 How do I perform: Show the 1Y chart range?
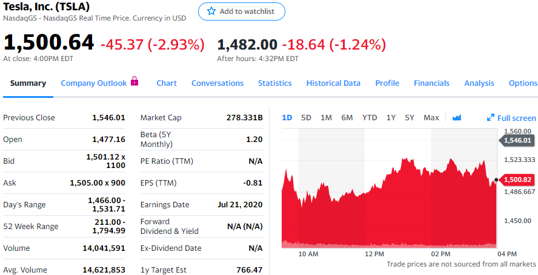[x=391, y=118]
